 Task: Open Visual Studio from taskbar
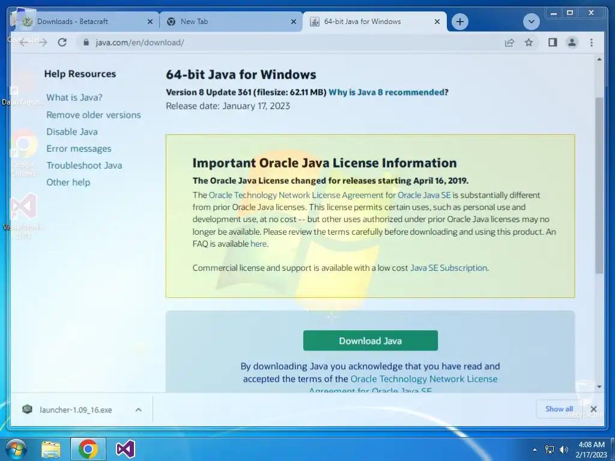[126, 449]
